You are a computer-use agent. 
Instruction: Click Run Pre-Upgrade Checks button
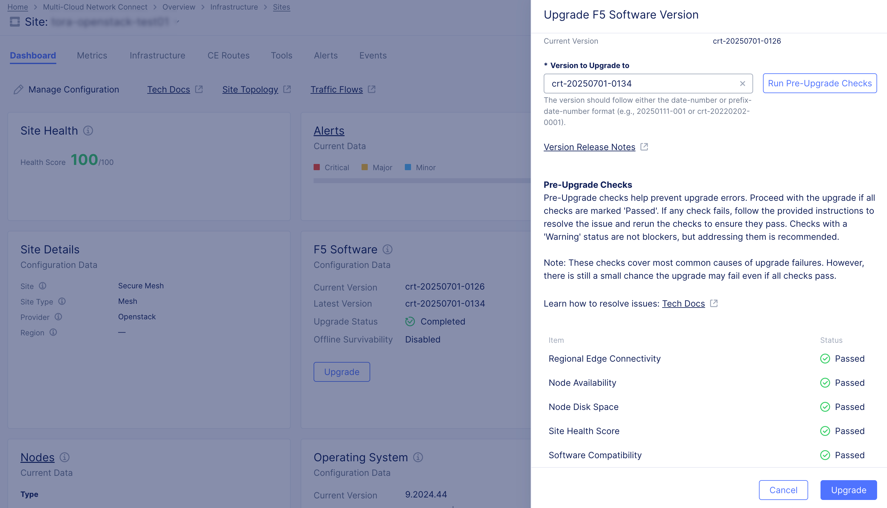click(x=819, y=84)
